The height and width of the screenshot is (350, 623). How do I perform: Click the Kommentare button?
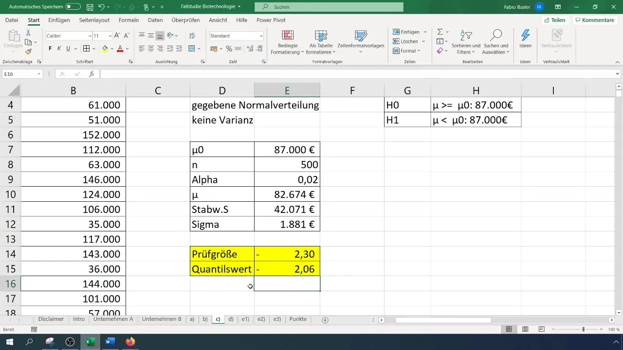594,20
